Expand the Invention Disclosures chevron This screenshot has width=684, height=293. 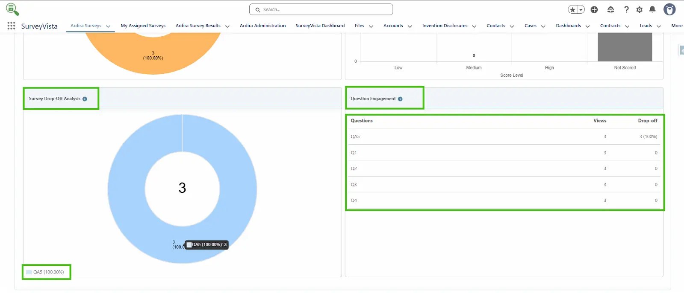(474, 26)
